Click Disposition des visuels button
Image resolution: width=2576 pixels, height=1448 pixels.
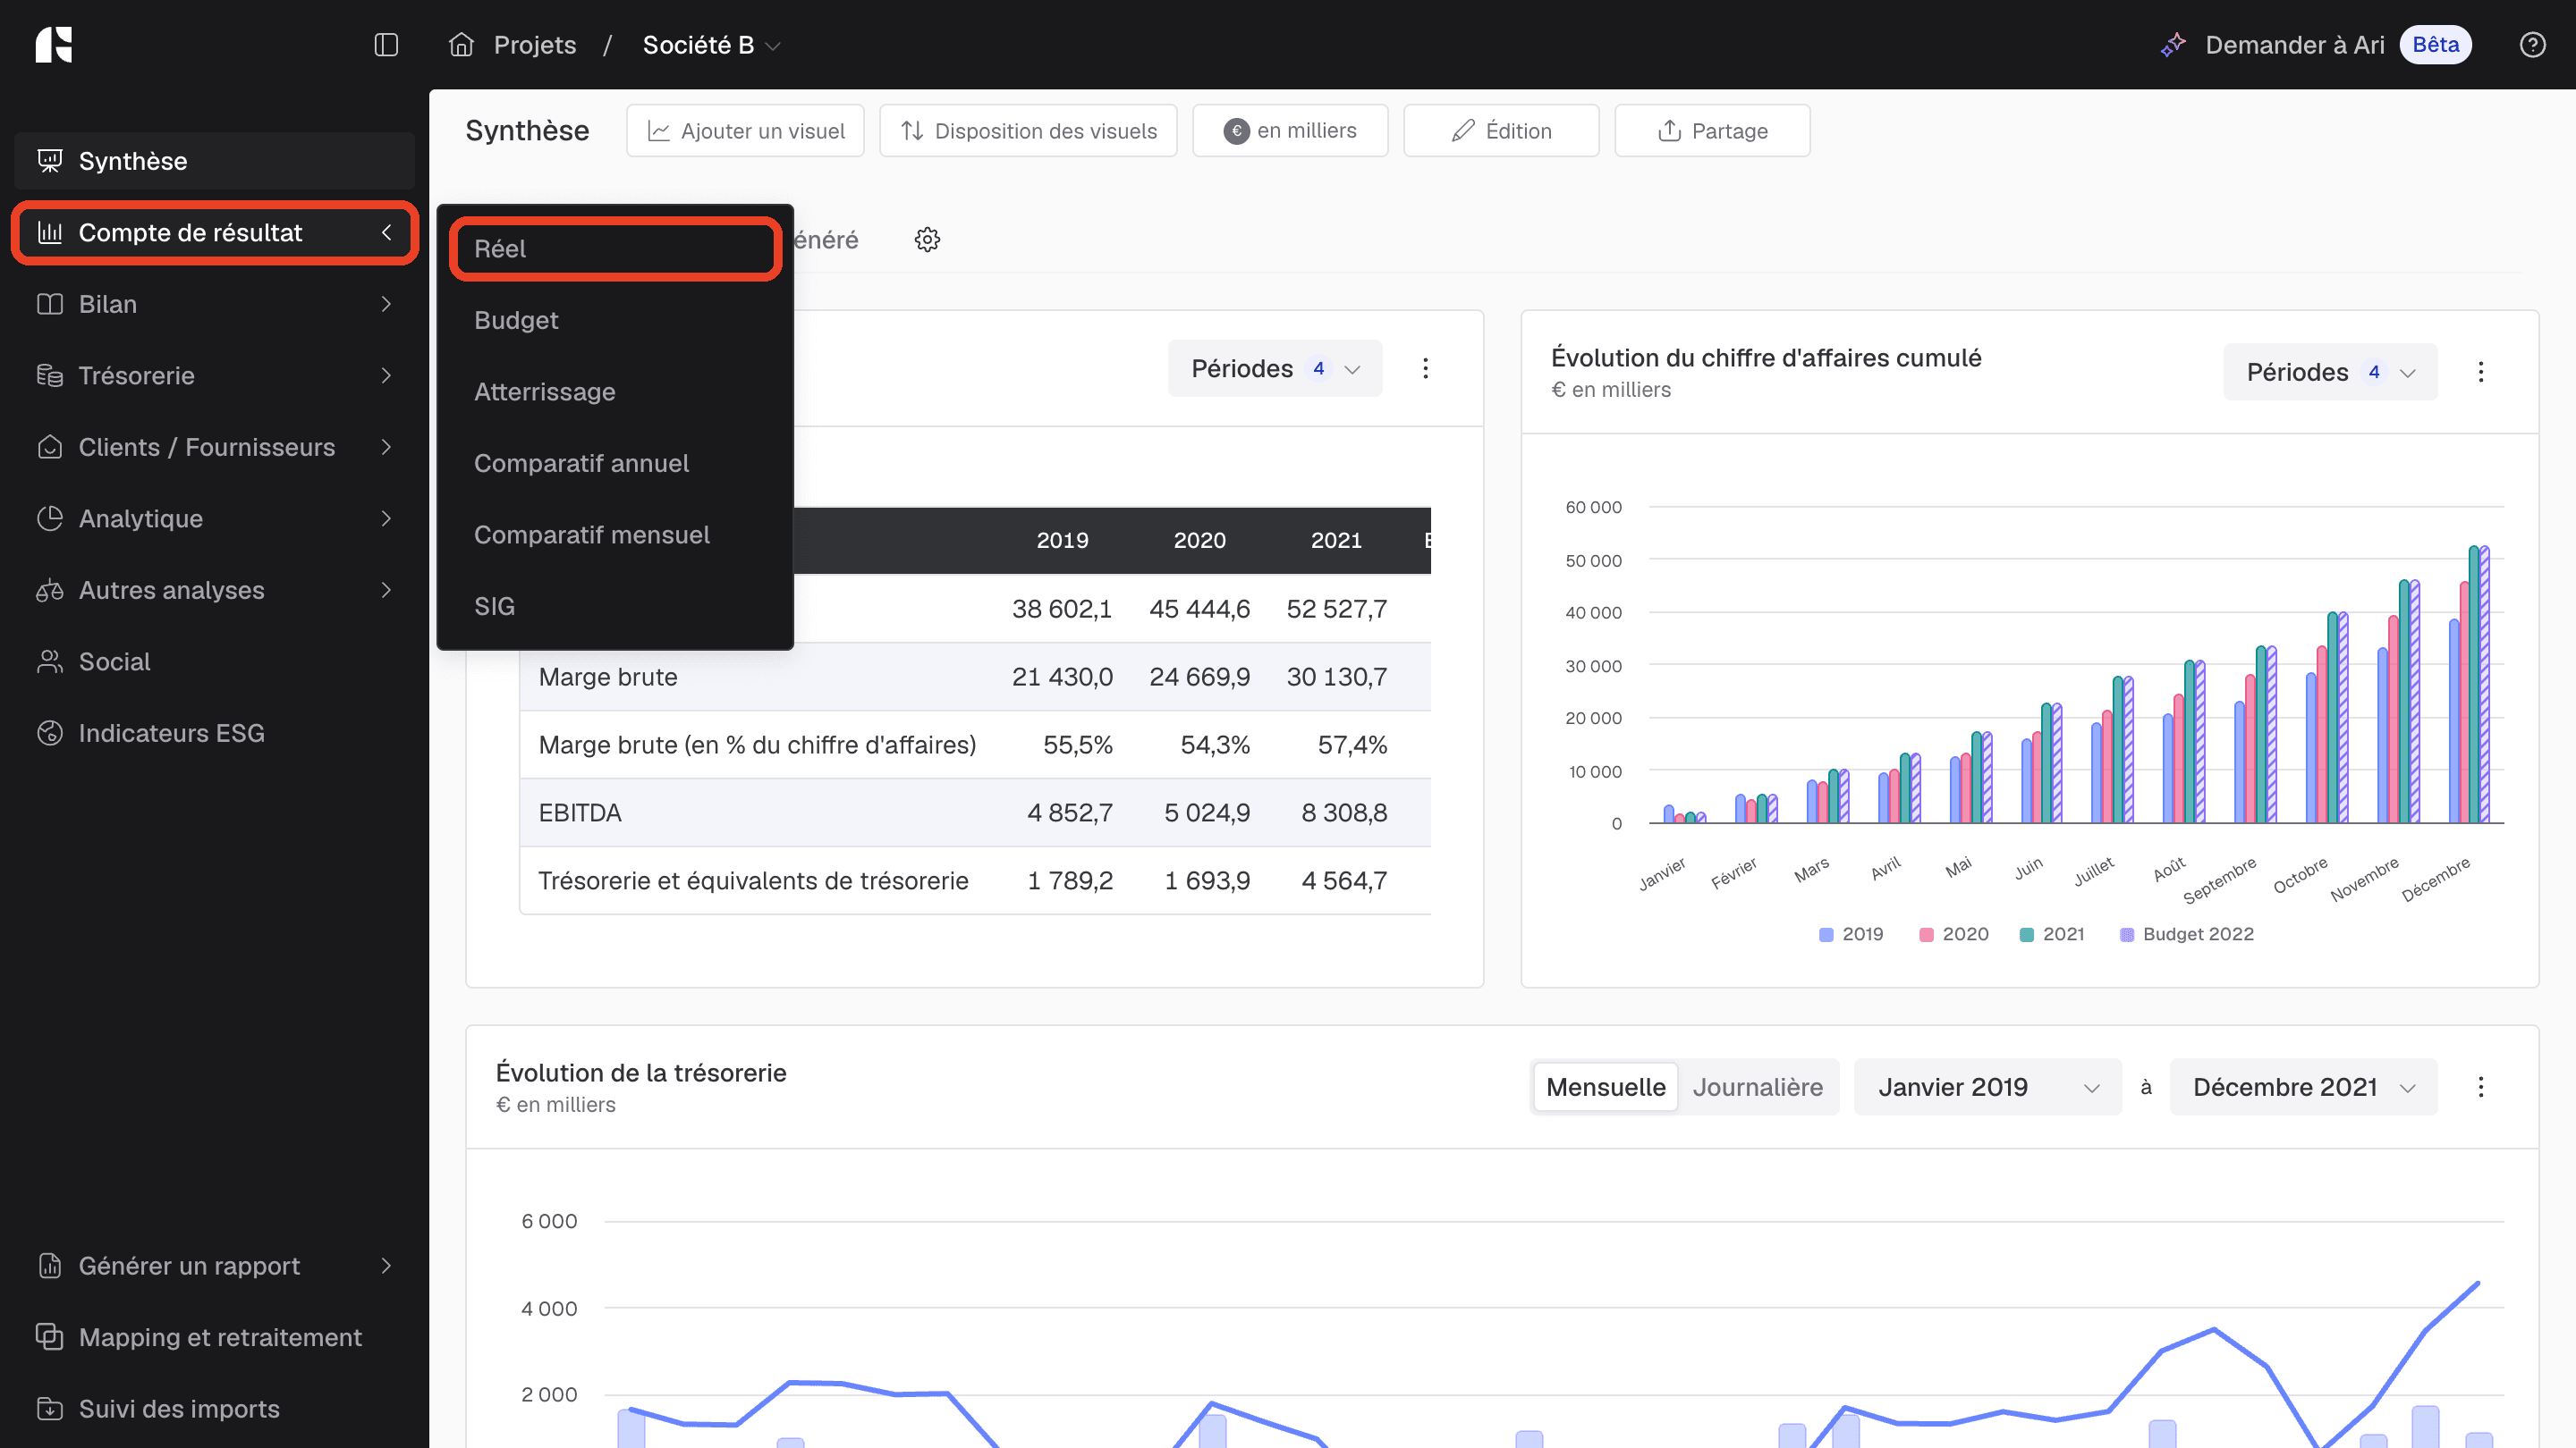[1028, 130]
